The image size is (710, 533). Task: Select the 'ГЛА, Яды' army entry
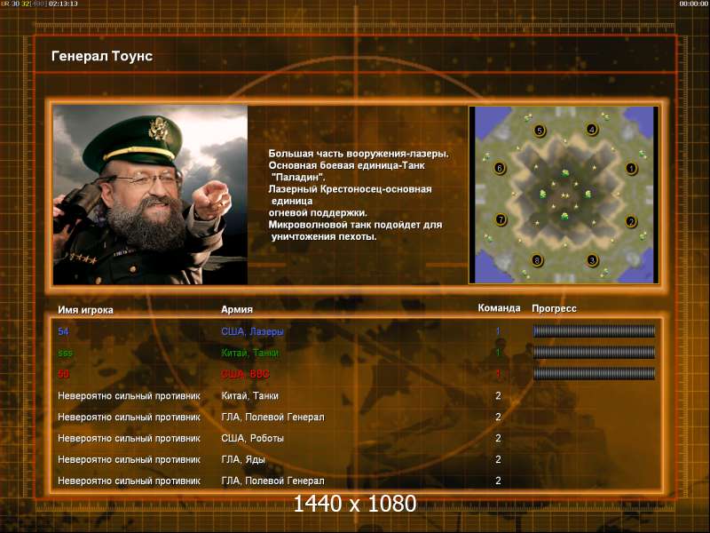click(242, 459)
